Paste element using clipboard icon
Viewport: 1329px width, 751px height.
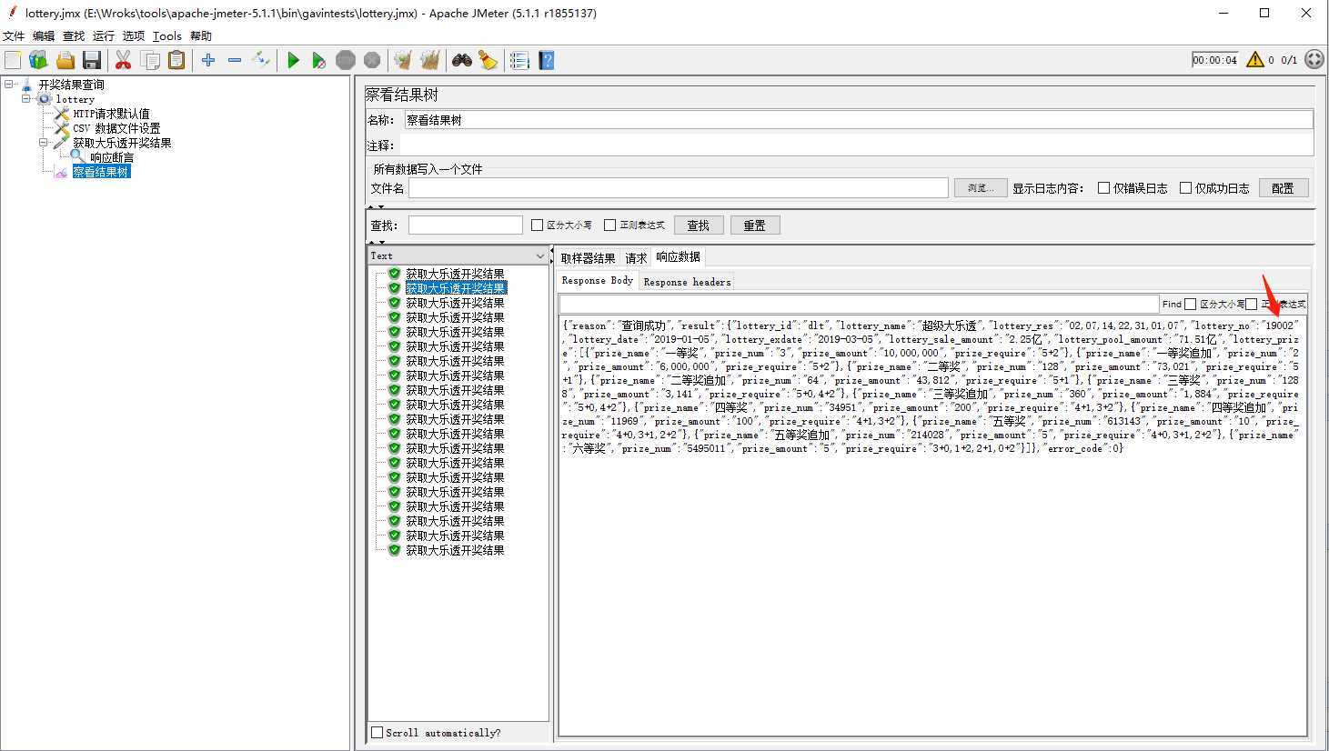176,60
